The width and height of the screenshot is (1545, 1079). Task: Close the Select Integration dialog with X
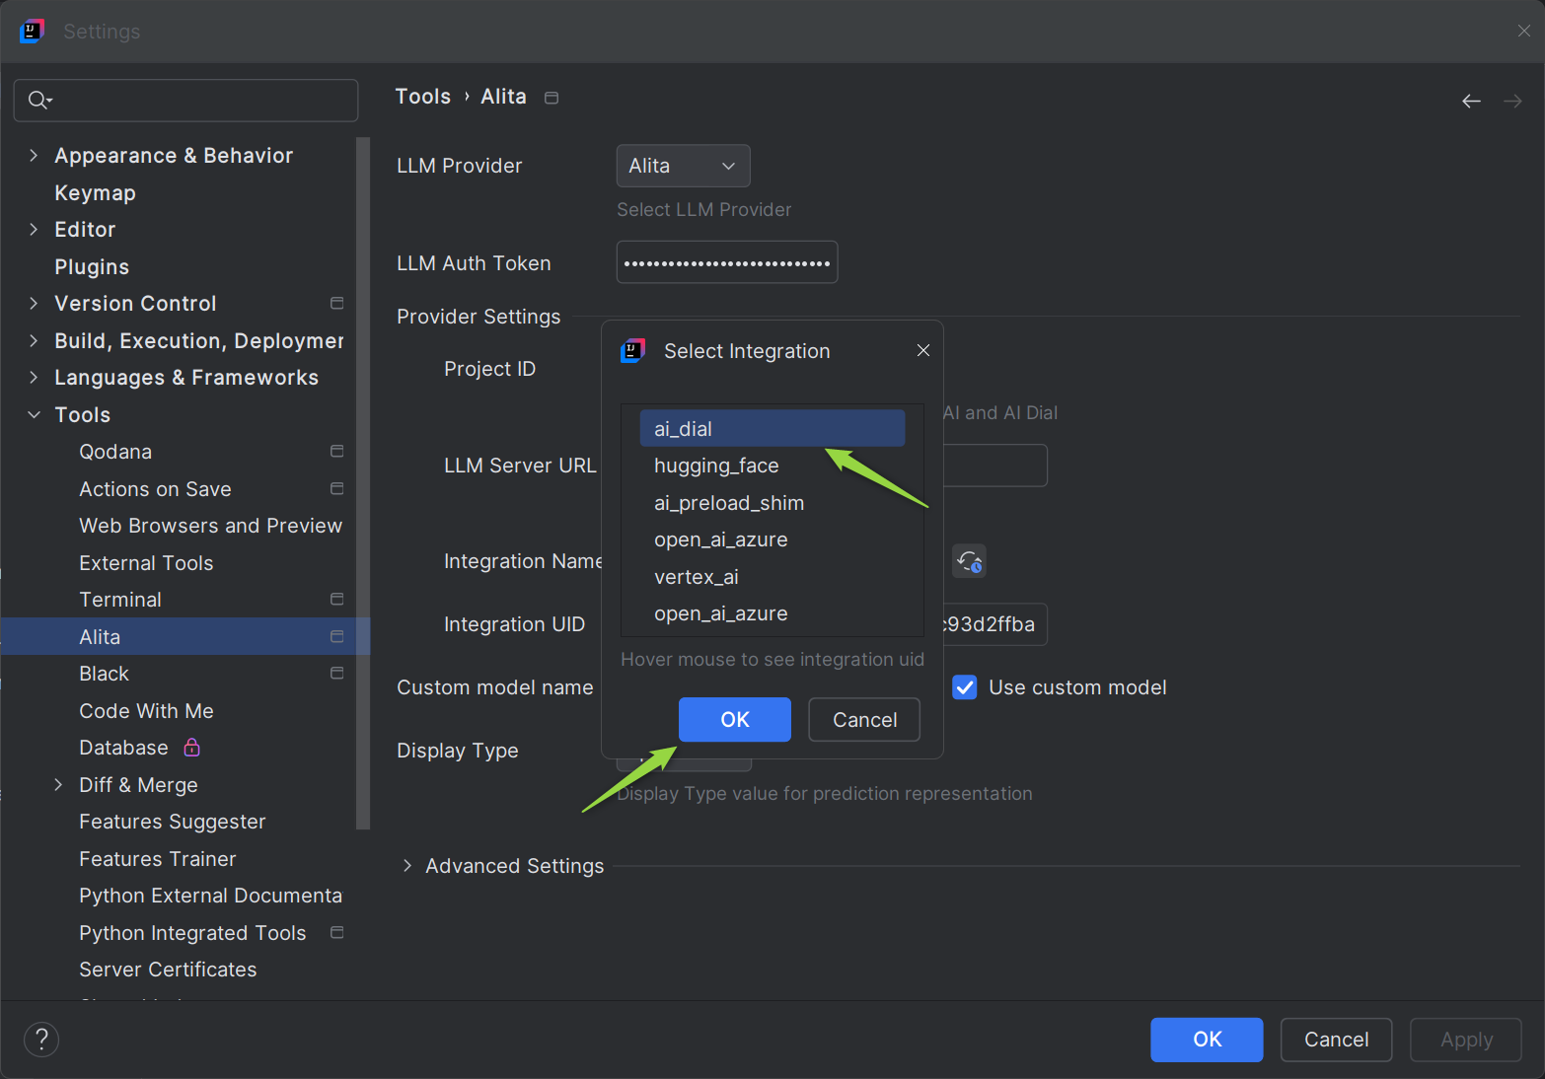923,350
